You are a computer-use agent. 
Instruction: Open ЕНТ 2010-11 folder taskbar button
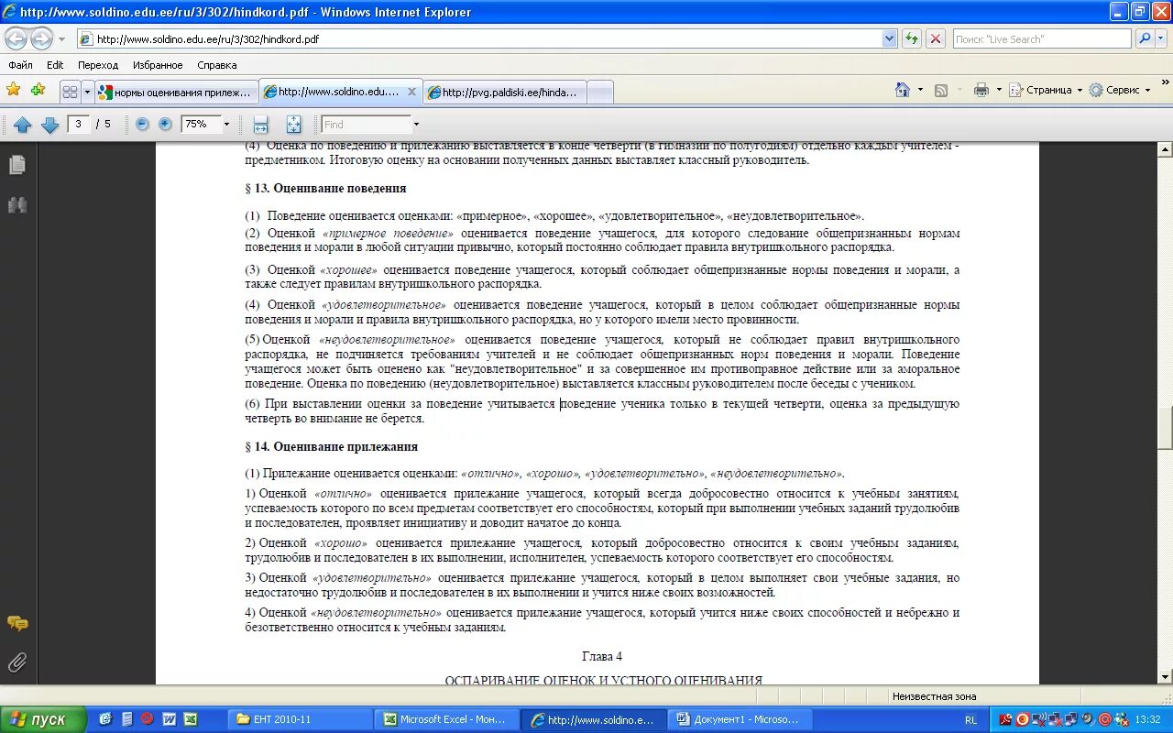pyautogui.click(x=301, y=719)
